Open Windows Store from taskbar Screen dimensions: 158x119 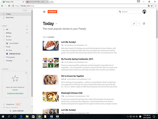[x=33, y=117]
